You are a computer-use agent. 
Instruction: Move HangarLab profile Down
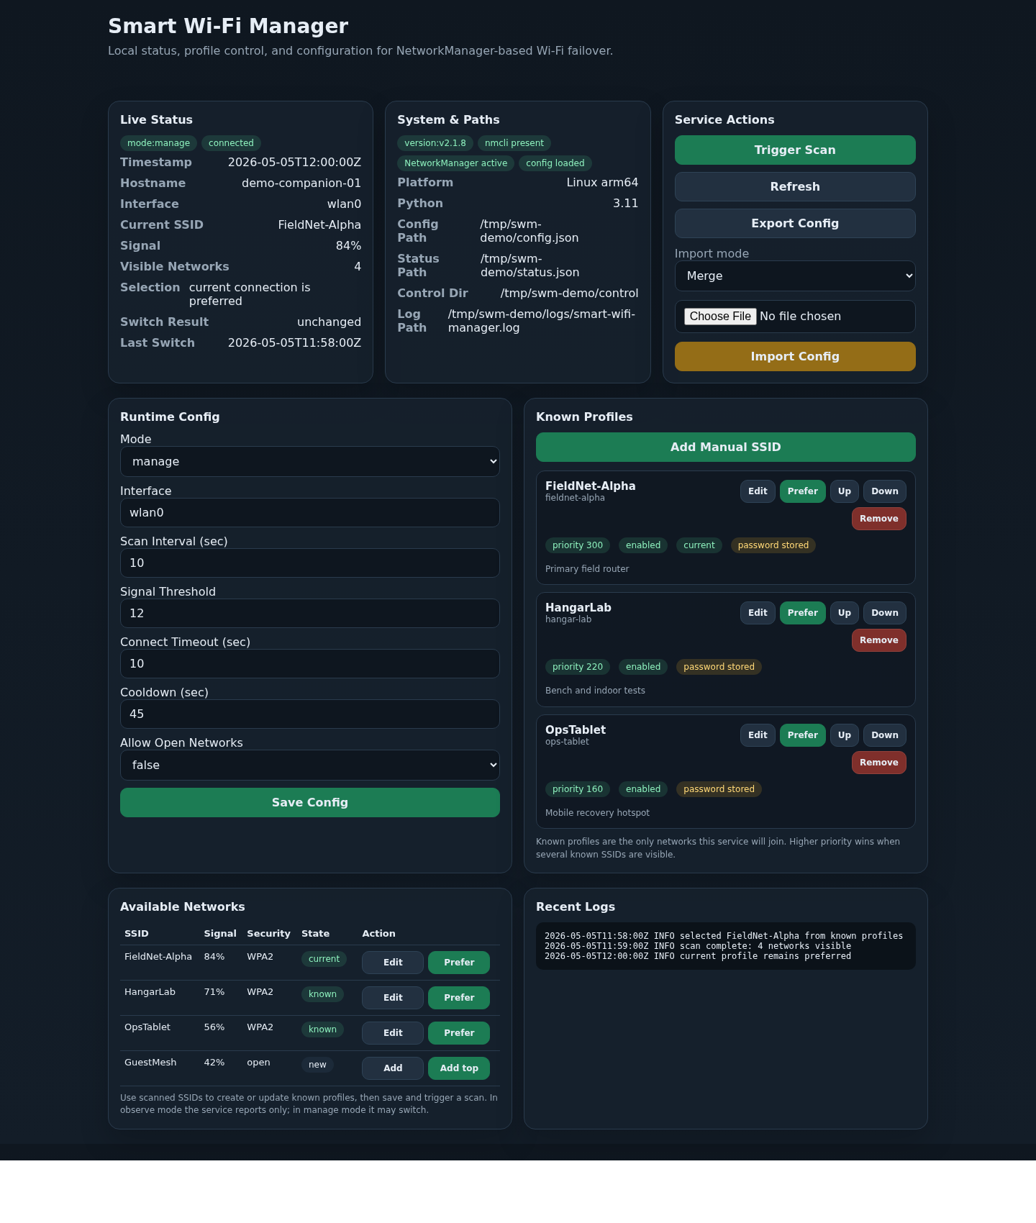pyautogui.click(x=885, y=613)
